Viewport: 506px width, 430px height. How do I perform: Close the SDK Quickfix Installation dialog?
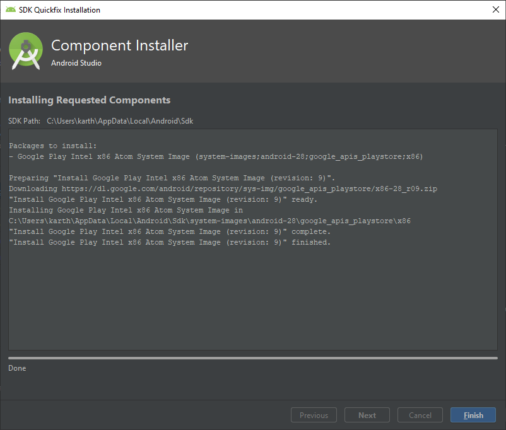click(x=496, y=9)
